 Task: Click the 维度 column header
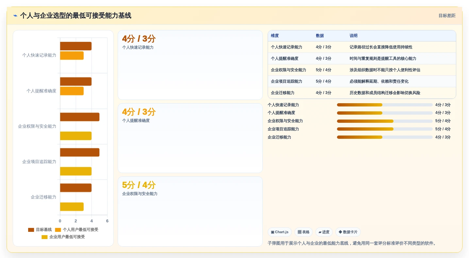(275, 36)
